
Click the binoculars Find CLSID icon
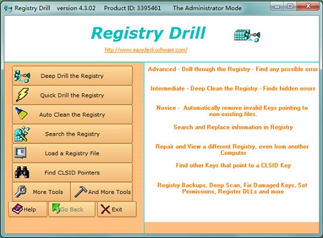[22, 172]
